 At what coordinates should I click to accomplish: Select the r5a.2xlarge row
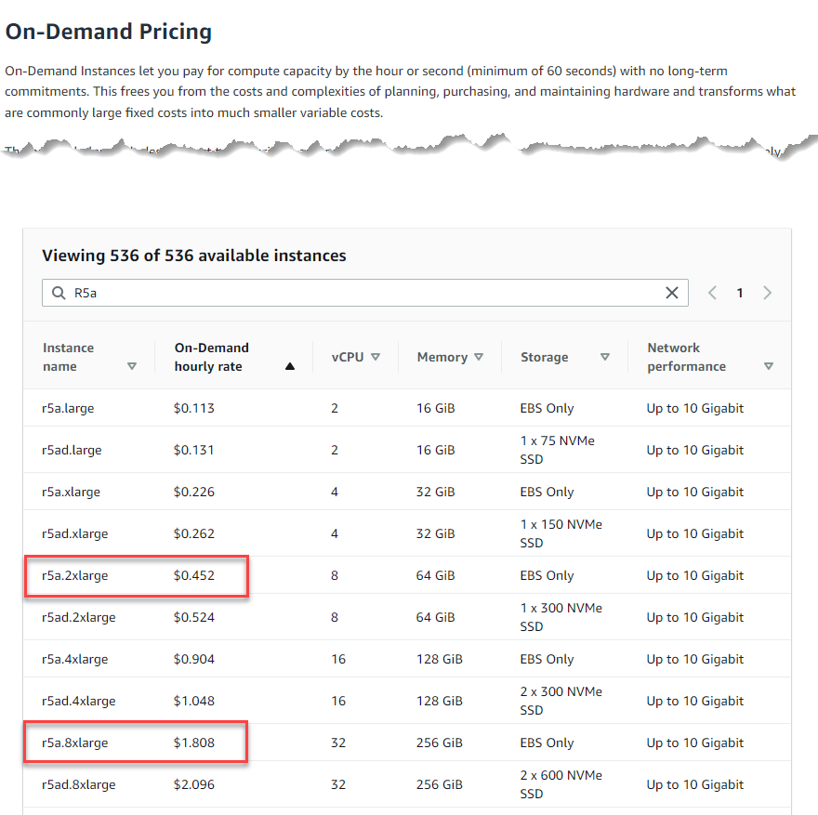point(75,575)
